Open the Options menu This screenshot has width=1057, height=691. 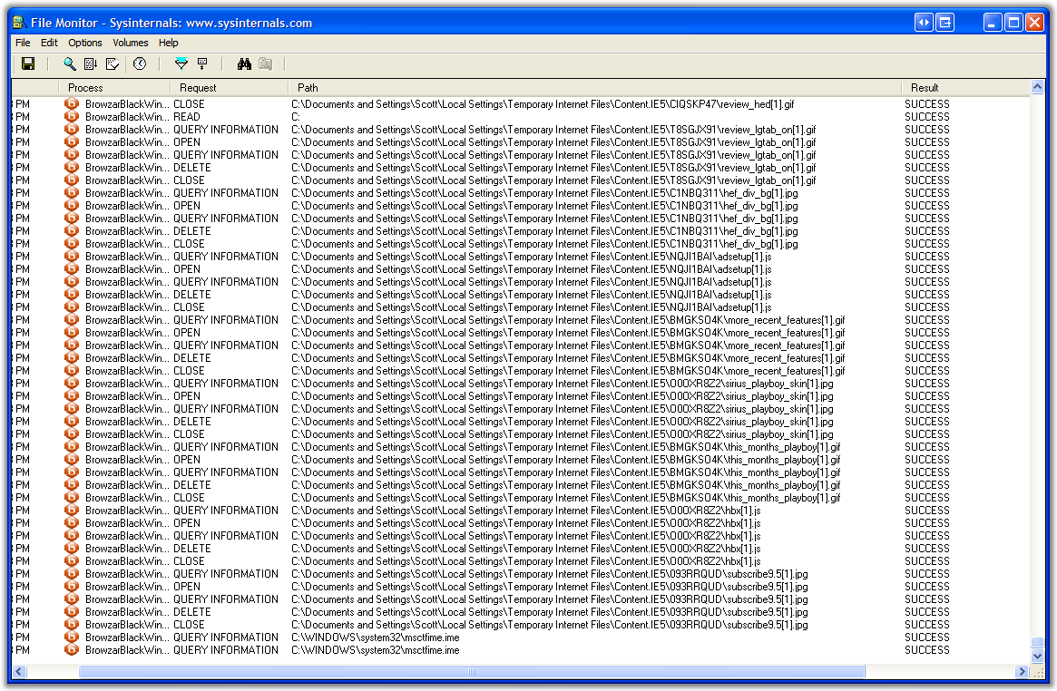(85, 43)
